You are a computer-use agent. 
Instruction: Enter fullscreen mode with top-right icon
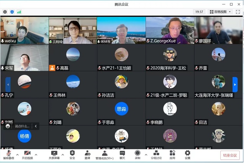(x=238, y=12)
